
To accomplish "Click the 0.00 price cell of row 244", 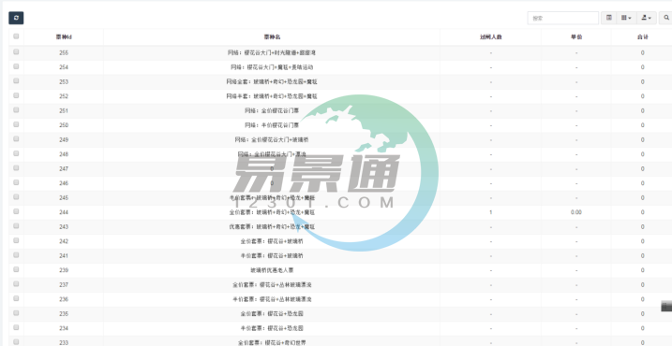I will click(x=576, y=212).
